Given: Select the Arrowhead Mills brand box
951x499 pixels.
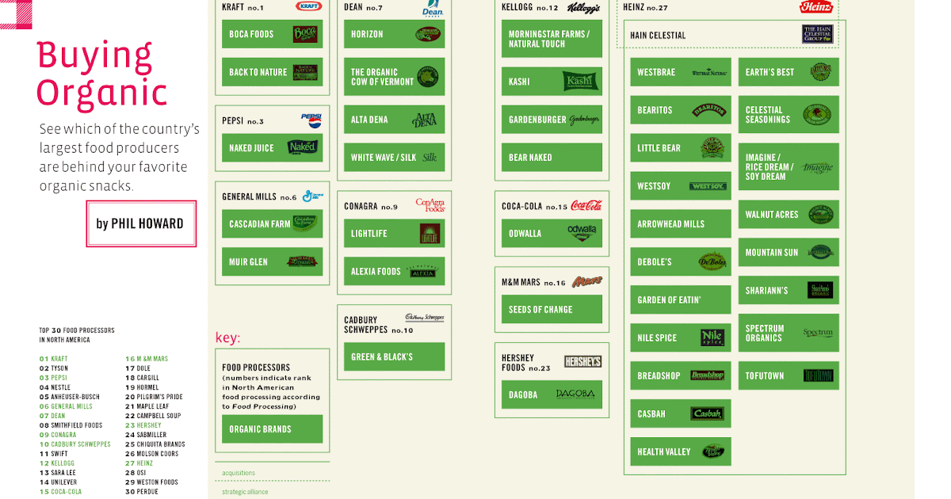Looking at the screenshot, I should [681, 224].
